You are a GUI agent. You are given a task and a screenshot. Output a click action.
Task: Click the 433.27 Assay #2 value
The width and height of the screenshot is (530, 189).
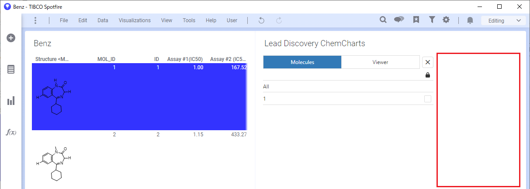click(239, 135)
